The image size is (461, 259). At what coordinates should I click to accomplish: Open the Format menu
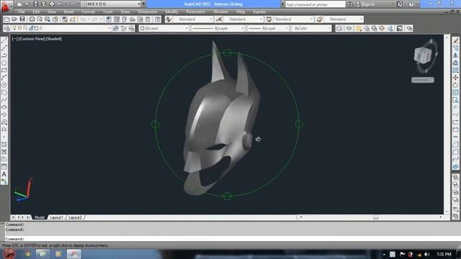coord(88,12)
